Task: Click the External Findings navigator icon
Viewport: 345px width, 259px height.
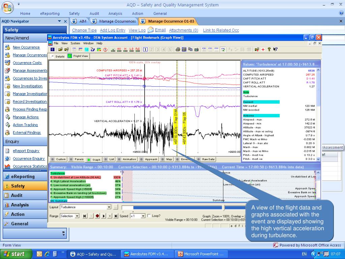Action: [7, 133]
